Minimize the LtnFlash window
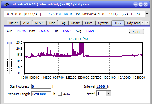Image resolution: width=152 pixels, height=104 pixels. [136, 4]
